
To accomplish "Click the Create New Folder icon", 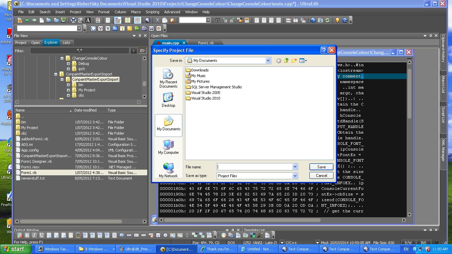I will coord(294,61).
